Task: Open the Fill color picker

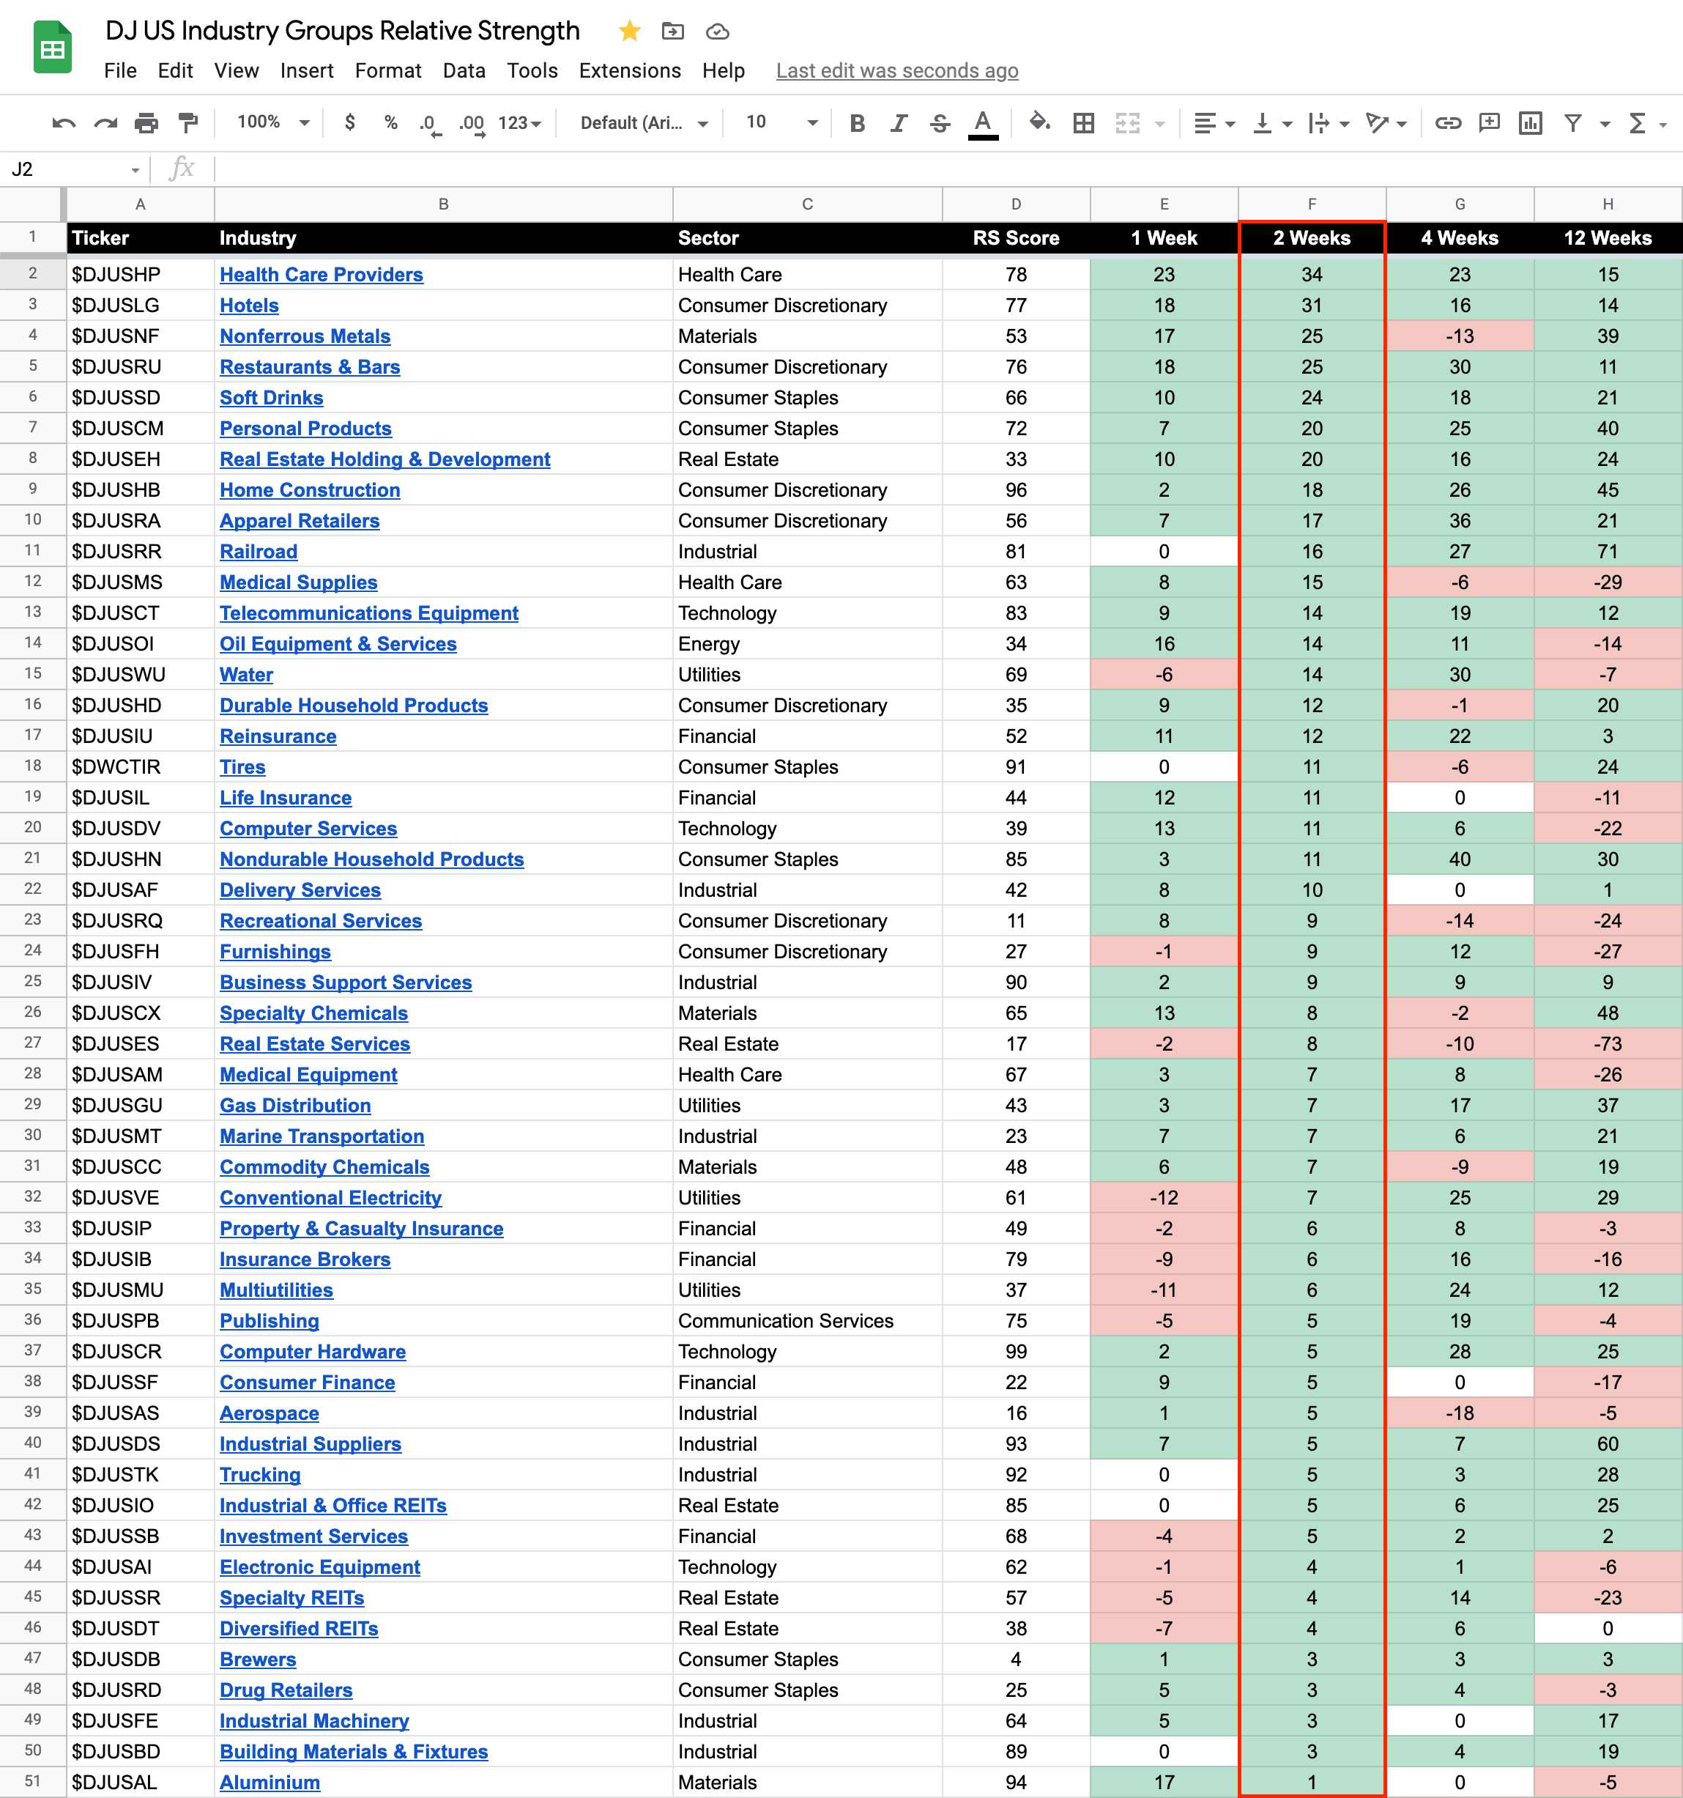Action: (1039, 122)
